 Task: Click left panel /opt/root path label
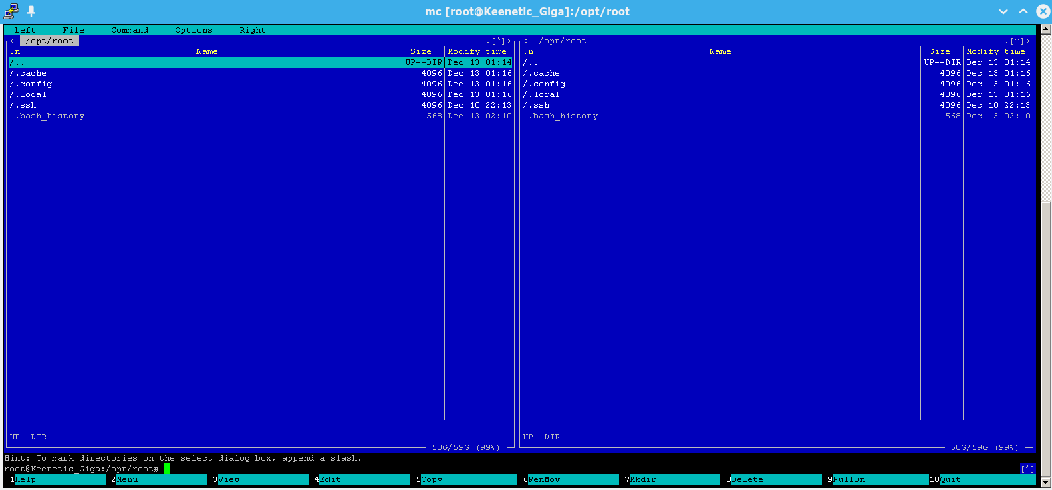[x=49, y=41]
